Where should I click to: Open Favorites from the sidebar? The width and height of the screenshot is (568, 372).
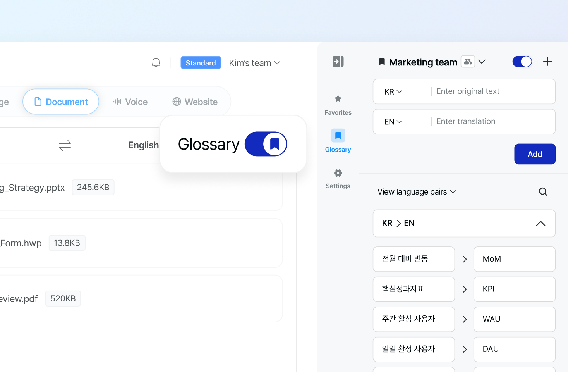(338, 105)
